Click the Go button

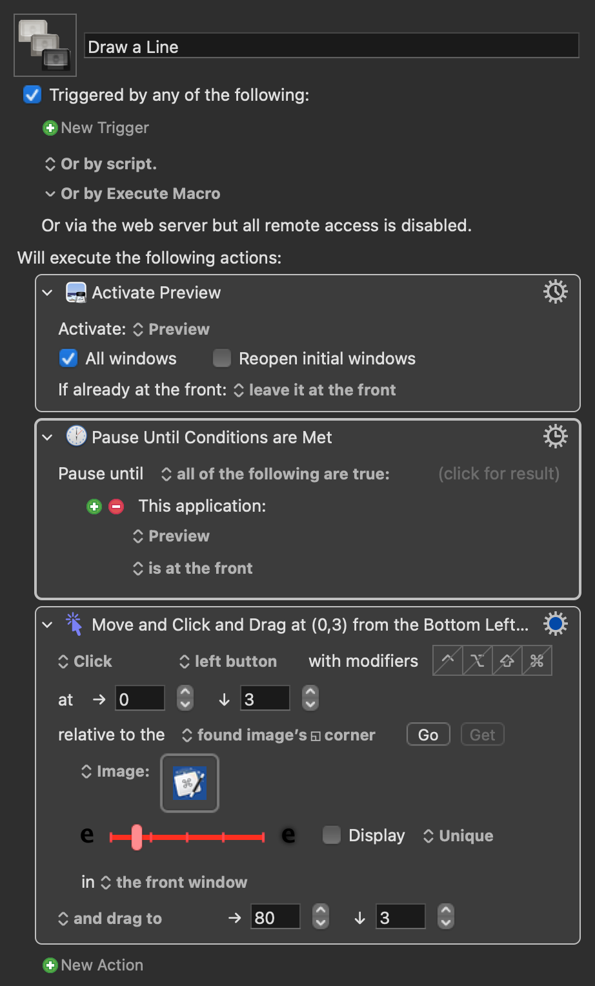point(429,735)
